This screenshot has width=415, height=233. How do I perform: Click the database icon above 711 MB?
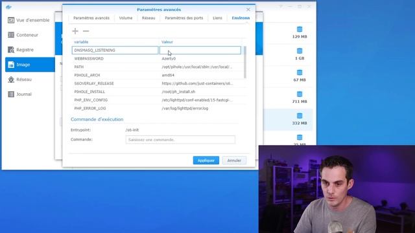coord(300,94)
